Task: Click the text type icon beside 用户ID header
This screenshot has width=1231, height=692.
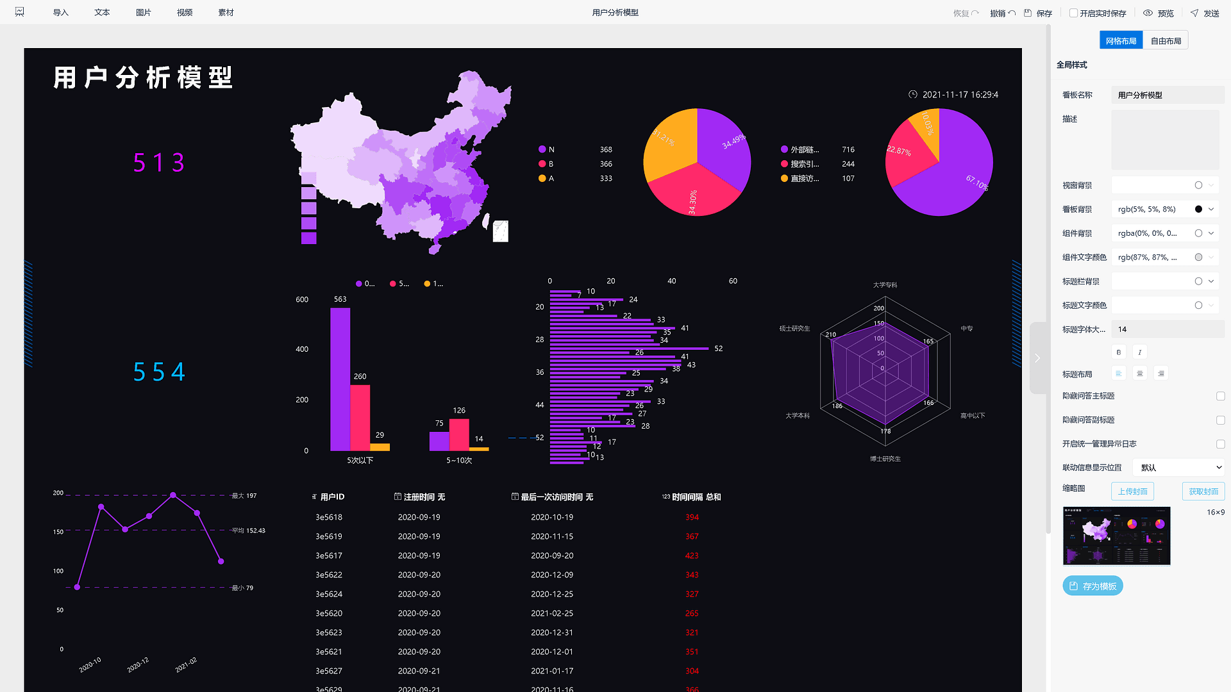Action: [314, 497]
